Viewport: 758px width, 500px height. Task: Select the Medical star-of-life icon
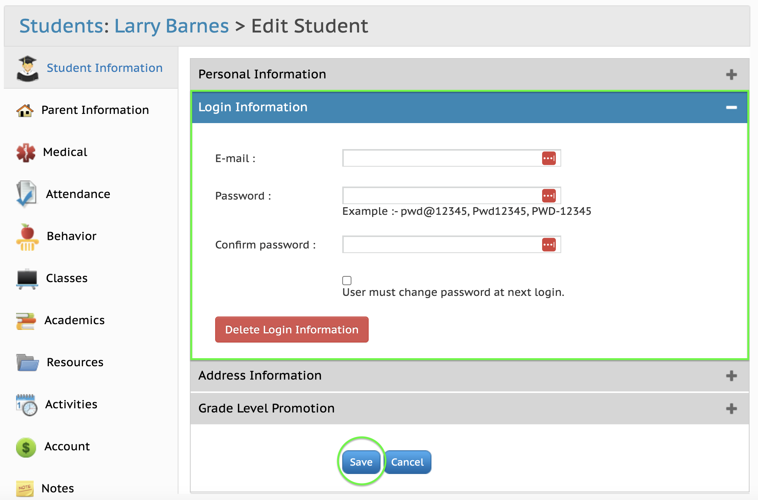[26, 153]
